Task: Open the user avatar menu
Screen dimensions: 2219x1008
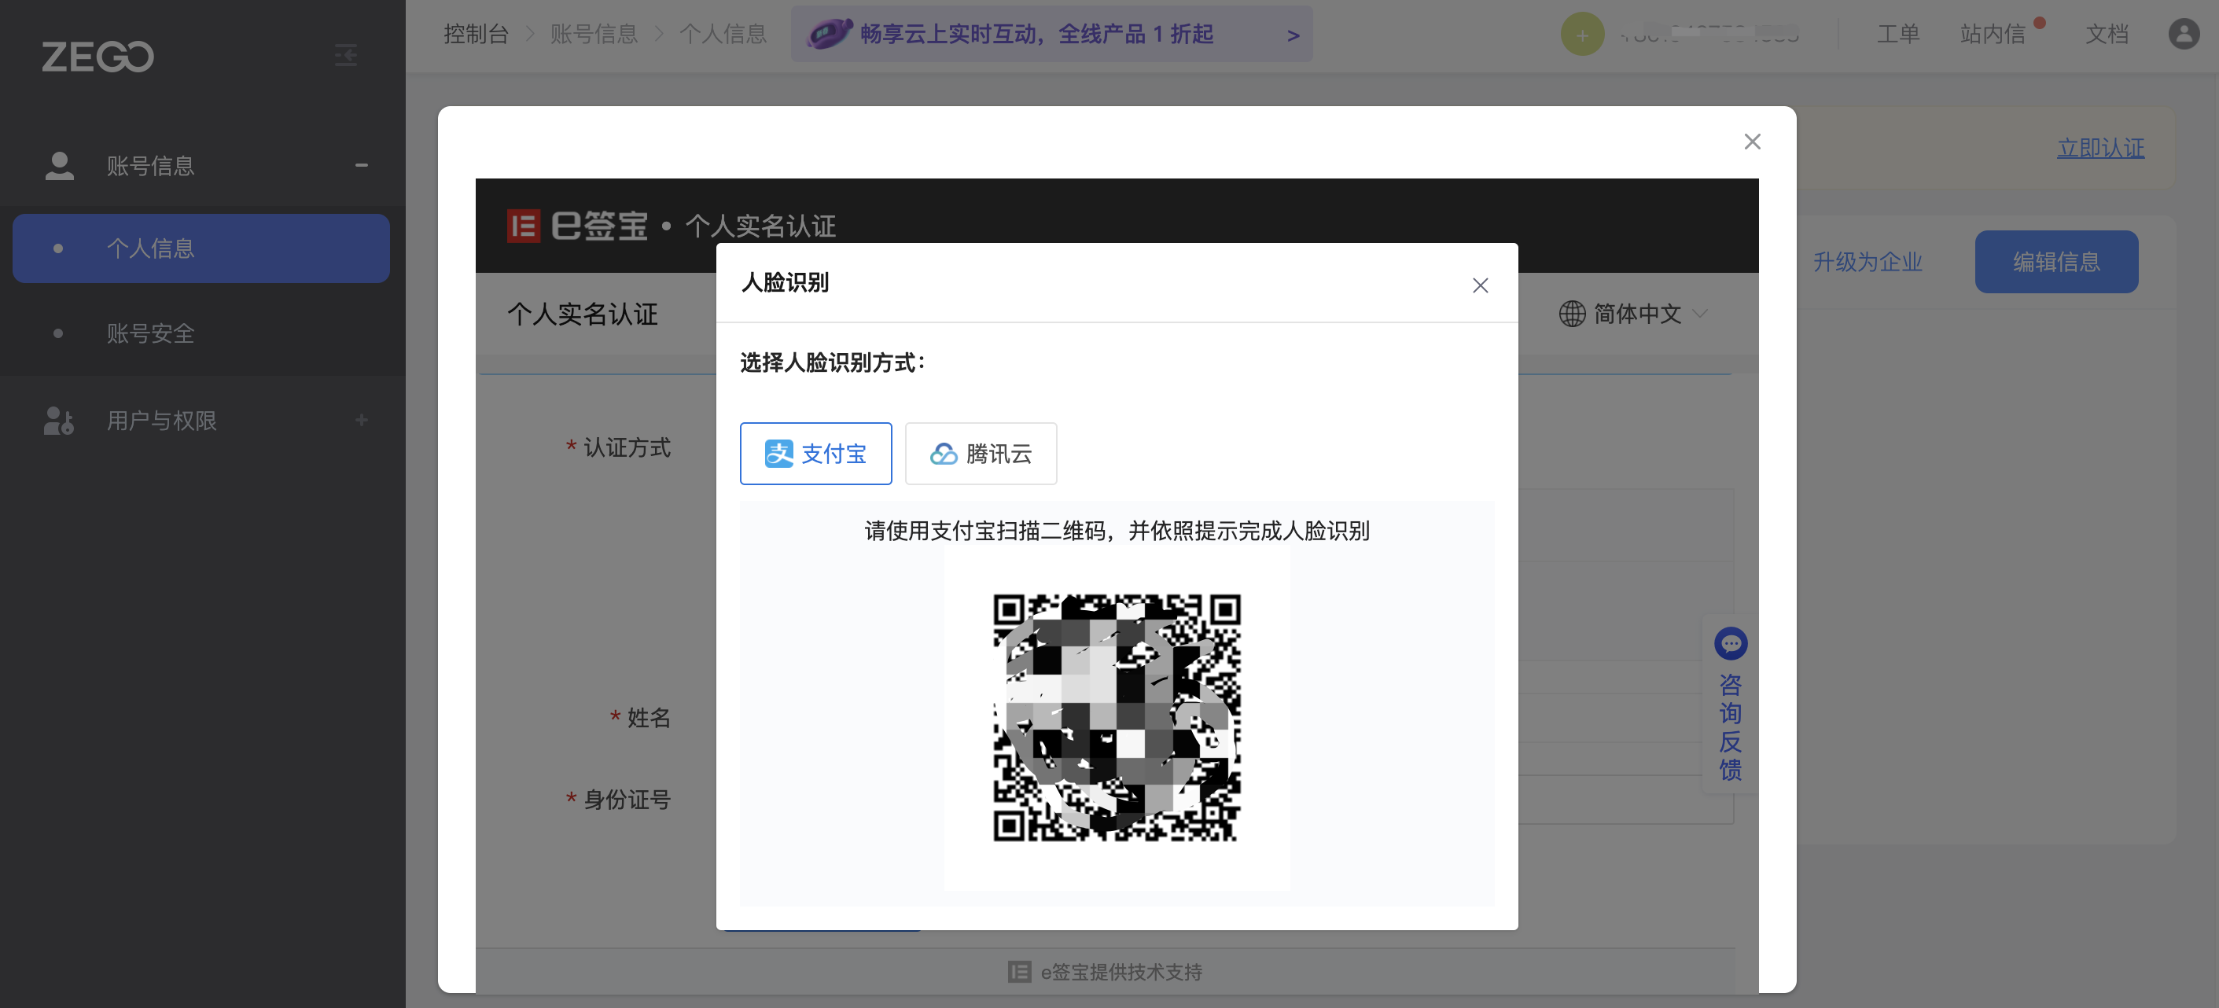Action: pos(2184,34)
